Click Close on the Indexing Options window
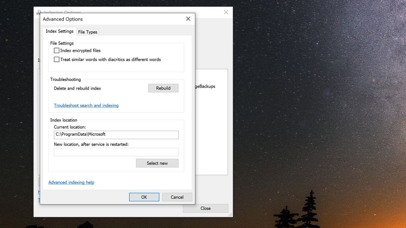This screenshot has height=228, width=406. [205, 208]
